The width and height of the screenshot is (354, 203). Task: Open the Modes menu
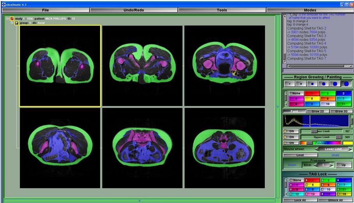pos(310,10)
